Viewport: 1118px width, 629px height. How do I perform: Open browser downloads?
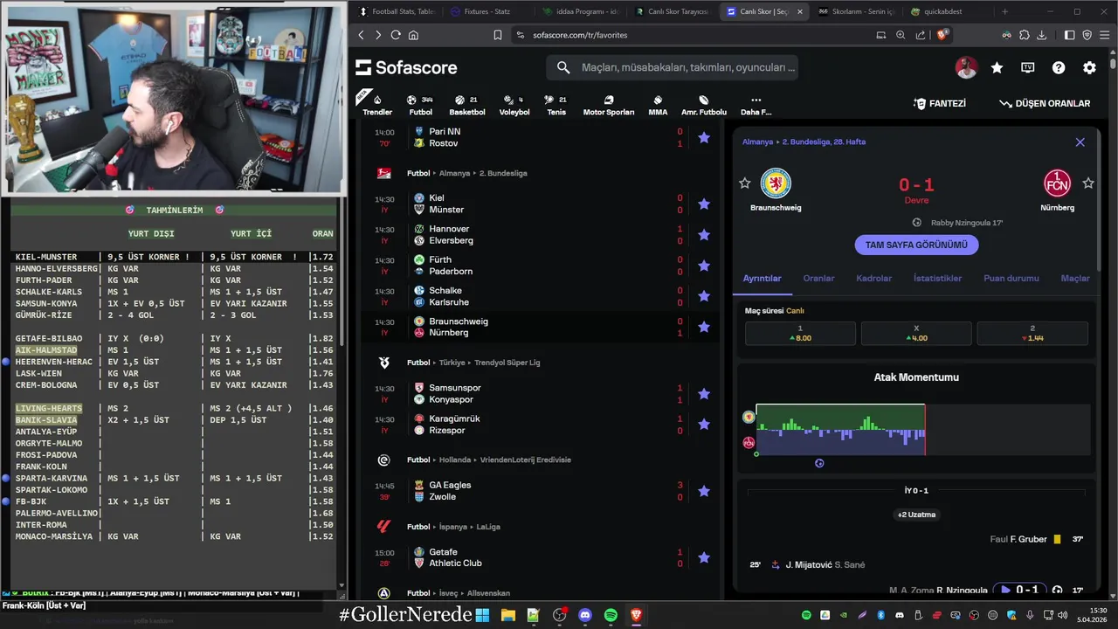coord(1040,35)
